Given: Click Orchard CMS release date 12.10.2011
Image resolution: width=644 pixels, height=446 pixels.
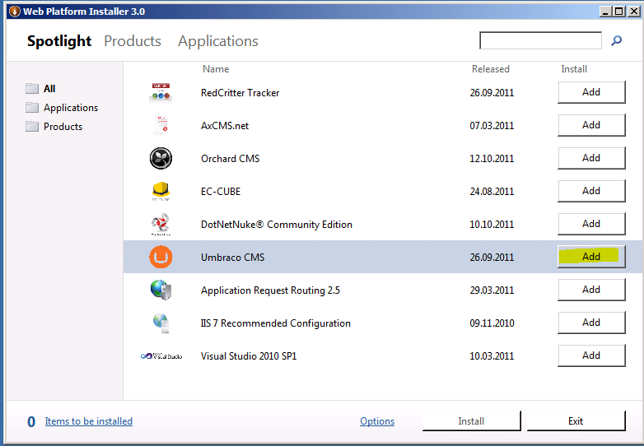Looking at the screenshot, I should 492,158.
